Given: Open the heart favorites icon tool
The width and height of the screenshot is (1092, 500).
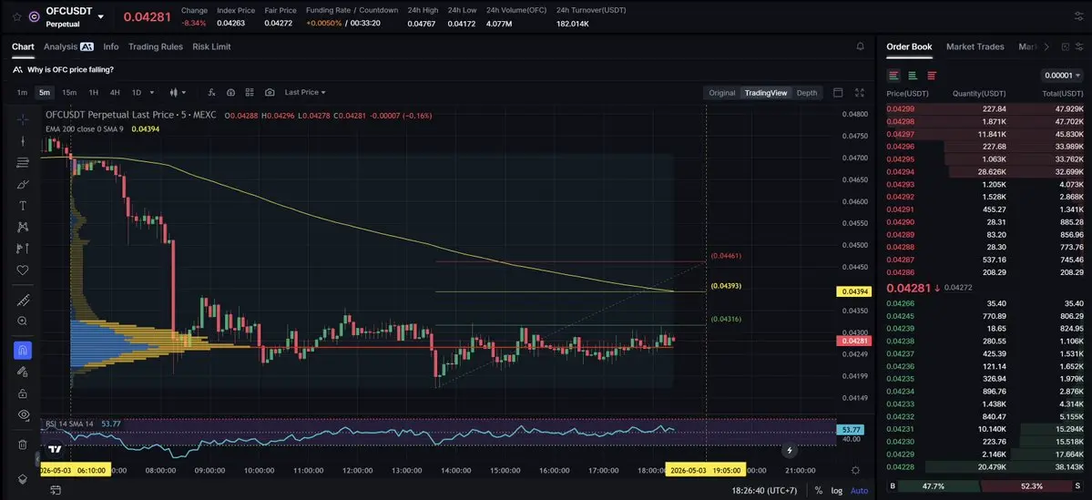Looking at the screenshot, I should (22, 270).
